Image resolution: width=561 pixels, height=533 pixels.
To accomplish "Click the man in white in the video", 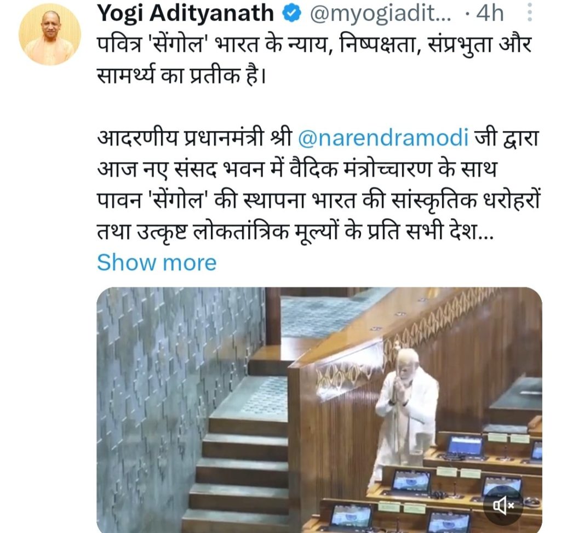I will coord(407,412).
